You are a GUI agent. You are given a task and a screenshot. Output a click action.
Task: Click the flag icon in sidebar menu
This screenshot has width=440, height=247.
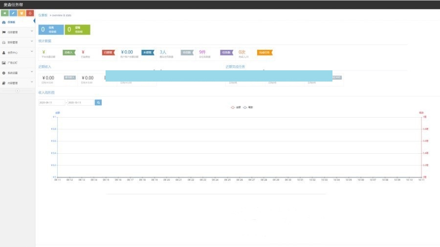click(x=4, y=32)
